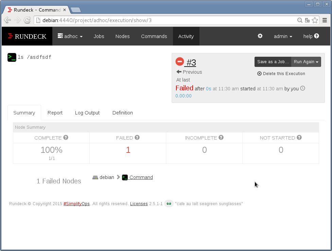Switch to the Report tab
Screen dimensions: 332x251
point(55,112)
